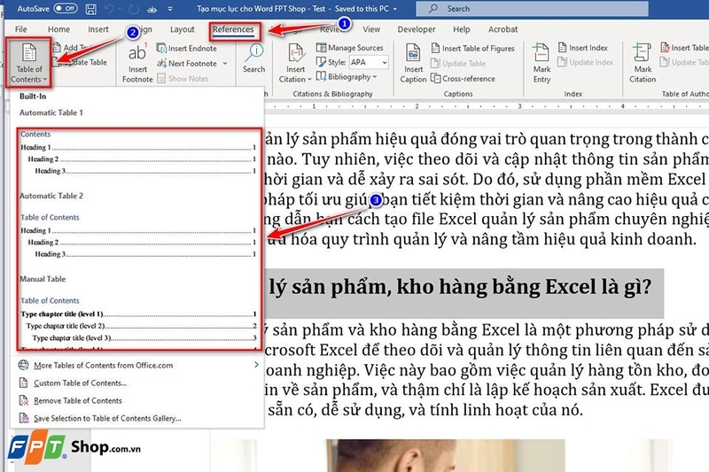Viewport: 709px width, 472px height.
Task: Open the Customize Quick Access Toolbar arrow
Action: tap(170, 9)
